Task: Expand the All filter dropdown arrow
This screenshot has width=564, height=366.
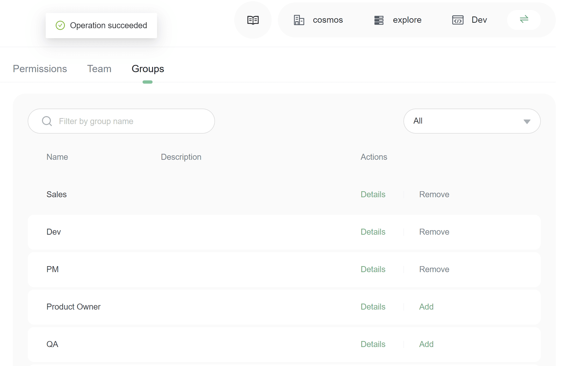Action: [527, 122]
